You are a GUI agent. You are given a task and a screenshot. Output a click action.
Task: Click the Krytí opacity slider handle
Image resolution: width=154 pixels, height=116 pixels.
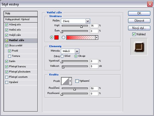point(81,26)
